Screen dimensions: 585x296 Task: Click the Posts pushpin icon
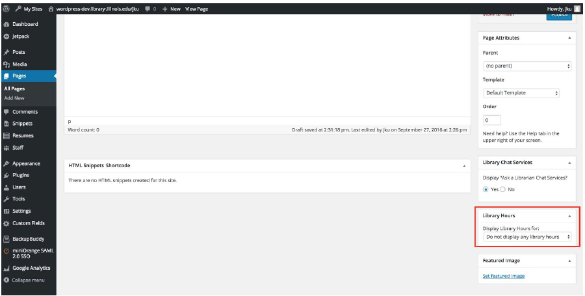(6, 52)
